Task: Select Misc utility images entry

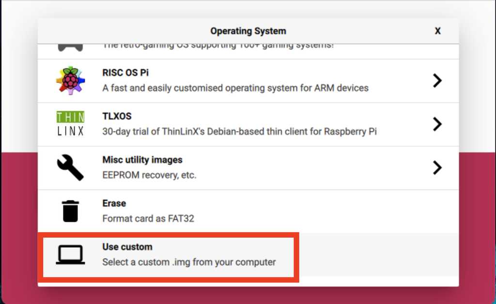Action: pos(218,167)
